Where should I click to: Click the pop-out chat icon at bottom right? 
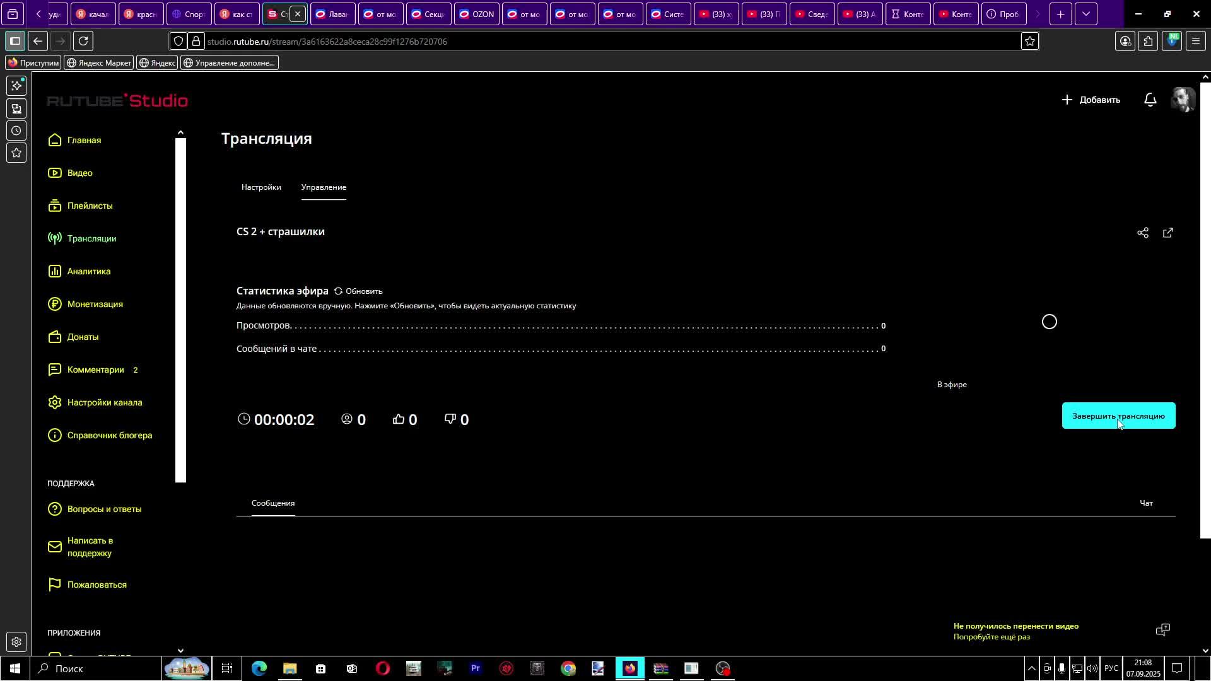tap(1162, 630)
